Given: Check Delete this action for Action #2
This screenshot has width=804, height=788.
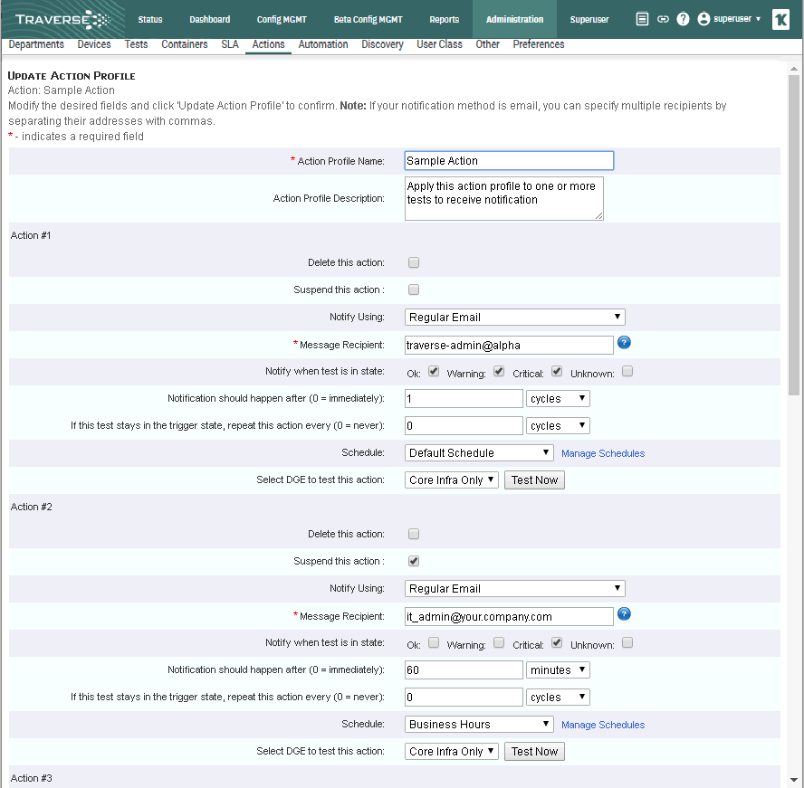Looking at the screenshot, I should click(x=414, y=535).
